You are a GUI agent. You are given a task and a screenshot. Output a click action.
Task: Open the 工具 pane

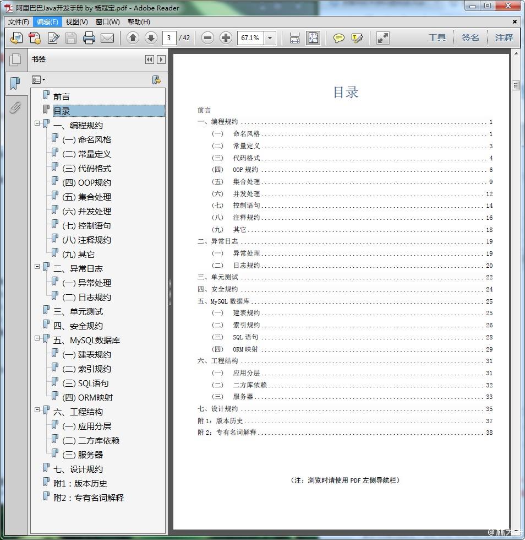click(437, 38)
